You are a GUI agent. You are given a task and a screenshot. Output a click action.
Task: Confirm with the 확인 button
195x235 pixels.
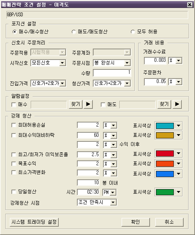pos(136,222)
